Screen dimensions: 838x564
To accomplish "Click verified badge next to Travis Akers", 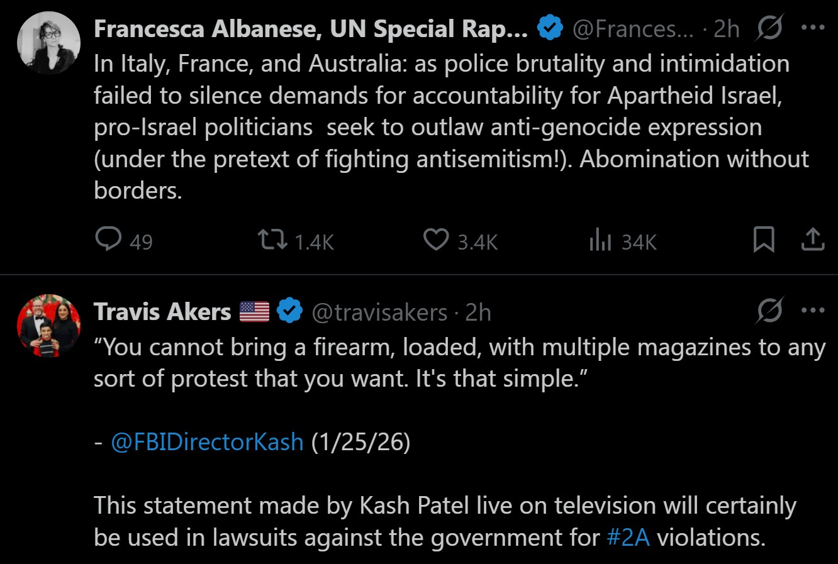I will click(289, 311).
